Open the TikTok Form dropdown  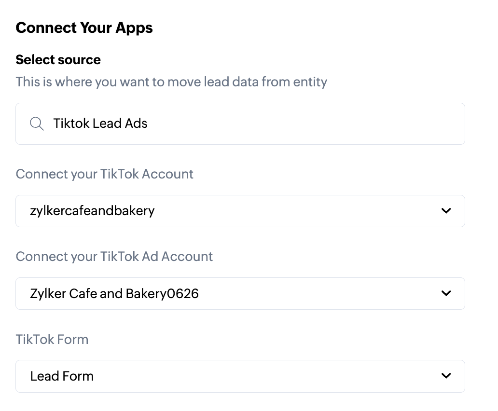coord(240,376)
